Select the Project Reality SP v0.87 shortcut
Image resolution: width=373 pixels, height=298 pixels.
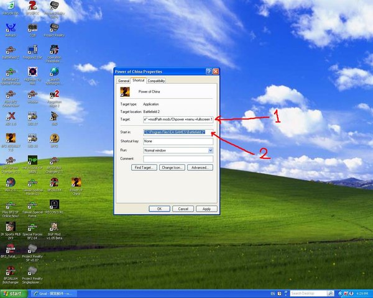(32, 253)
